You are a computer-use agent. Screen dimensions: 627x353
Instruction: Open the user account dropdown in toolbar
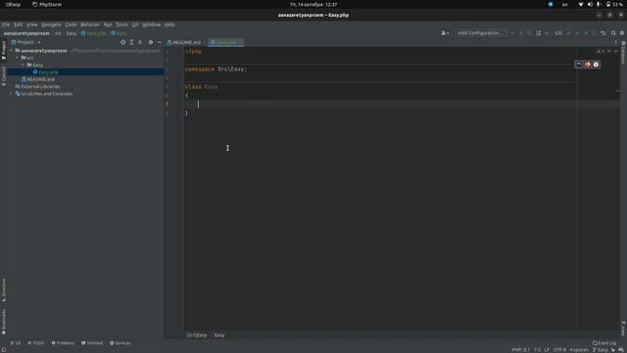pos(445,32)
